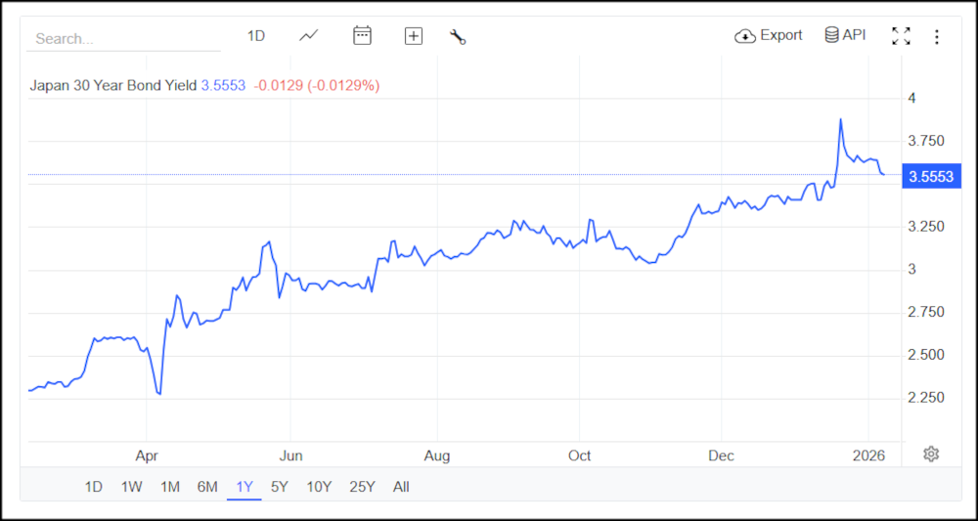978x521 pixels.
Task: Show the 10Y time range
Action: 318,487
